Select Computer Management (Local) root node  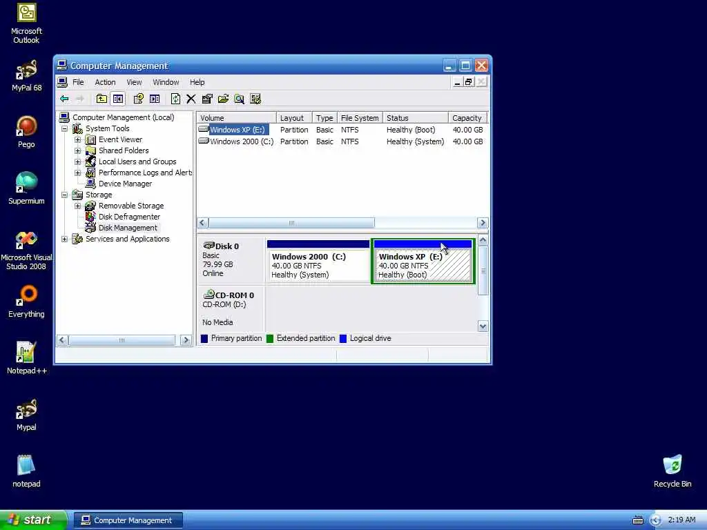(x=123, y=117)
